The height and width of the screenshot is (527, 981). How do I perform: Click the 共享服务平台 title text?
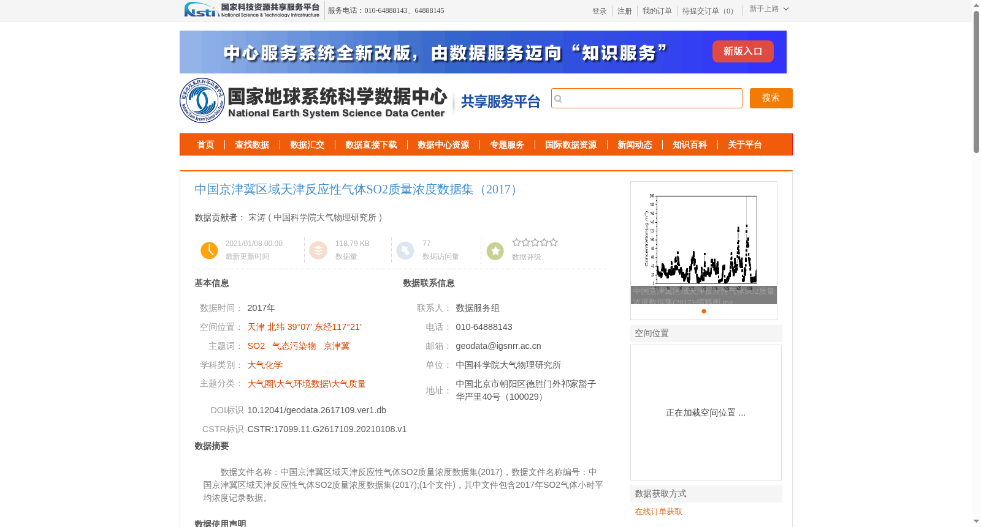pos(500,102)
